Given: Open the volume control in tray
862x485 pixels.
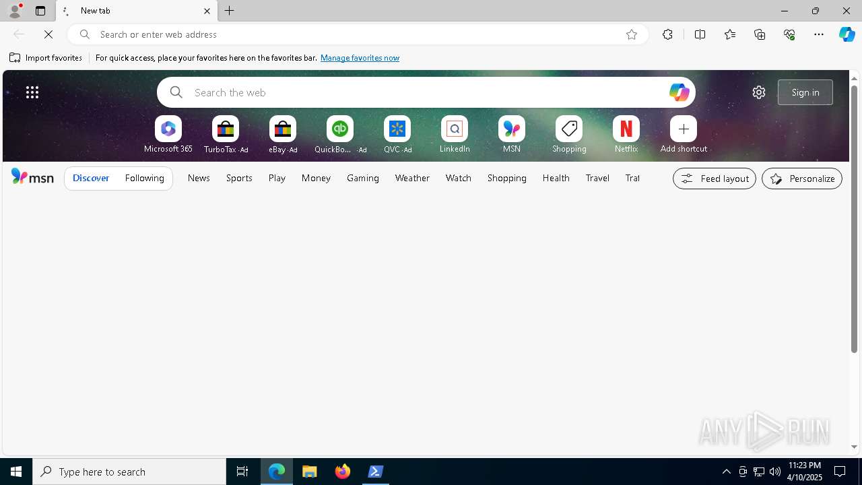Looking at the screenshot, I should (x=775, y=472).
